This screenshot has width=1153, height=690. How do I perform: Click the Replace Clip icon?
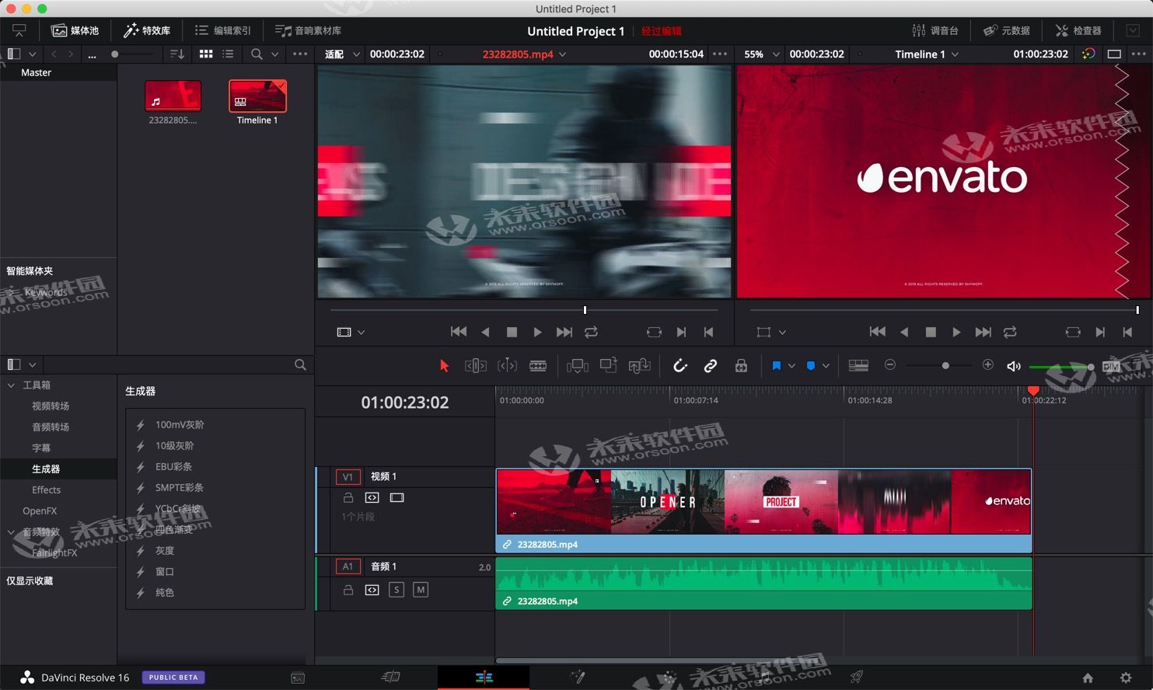coord(639,366)
